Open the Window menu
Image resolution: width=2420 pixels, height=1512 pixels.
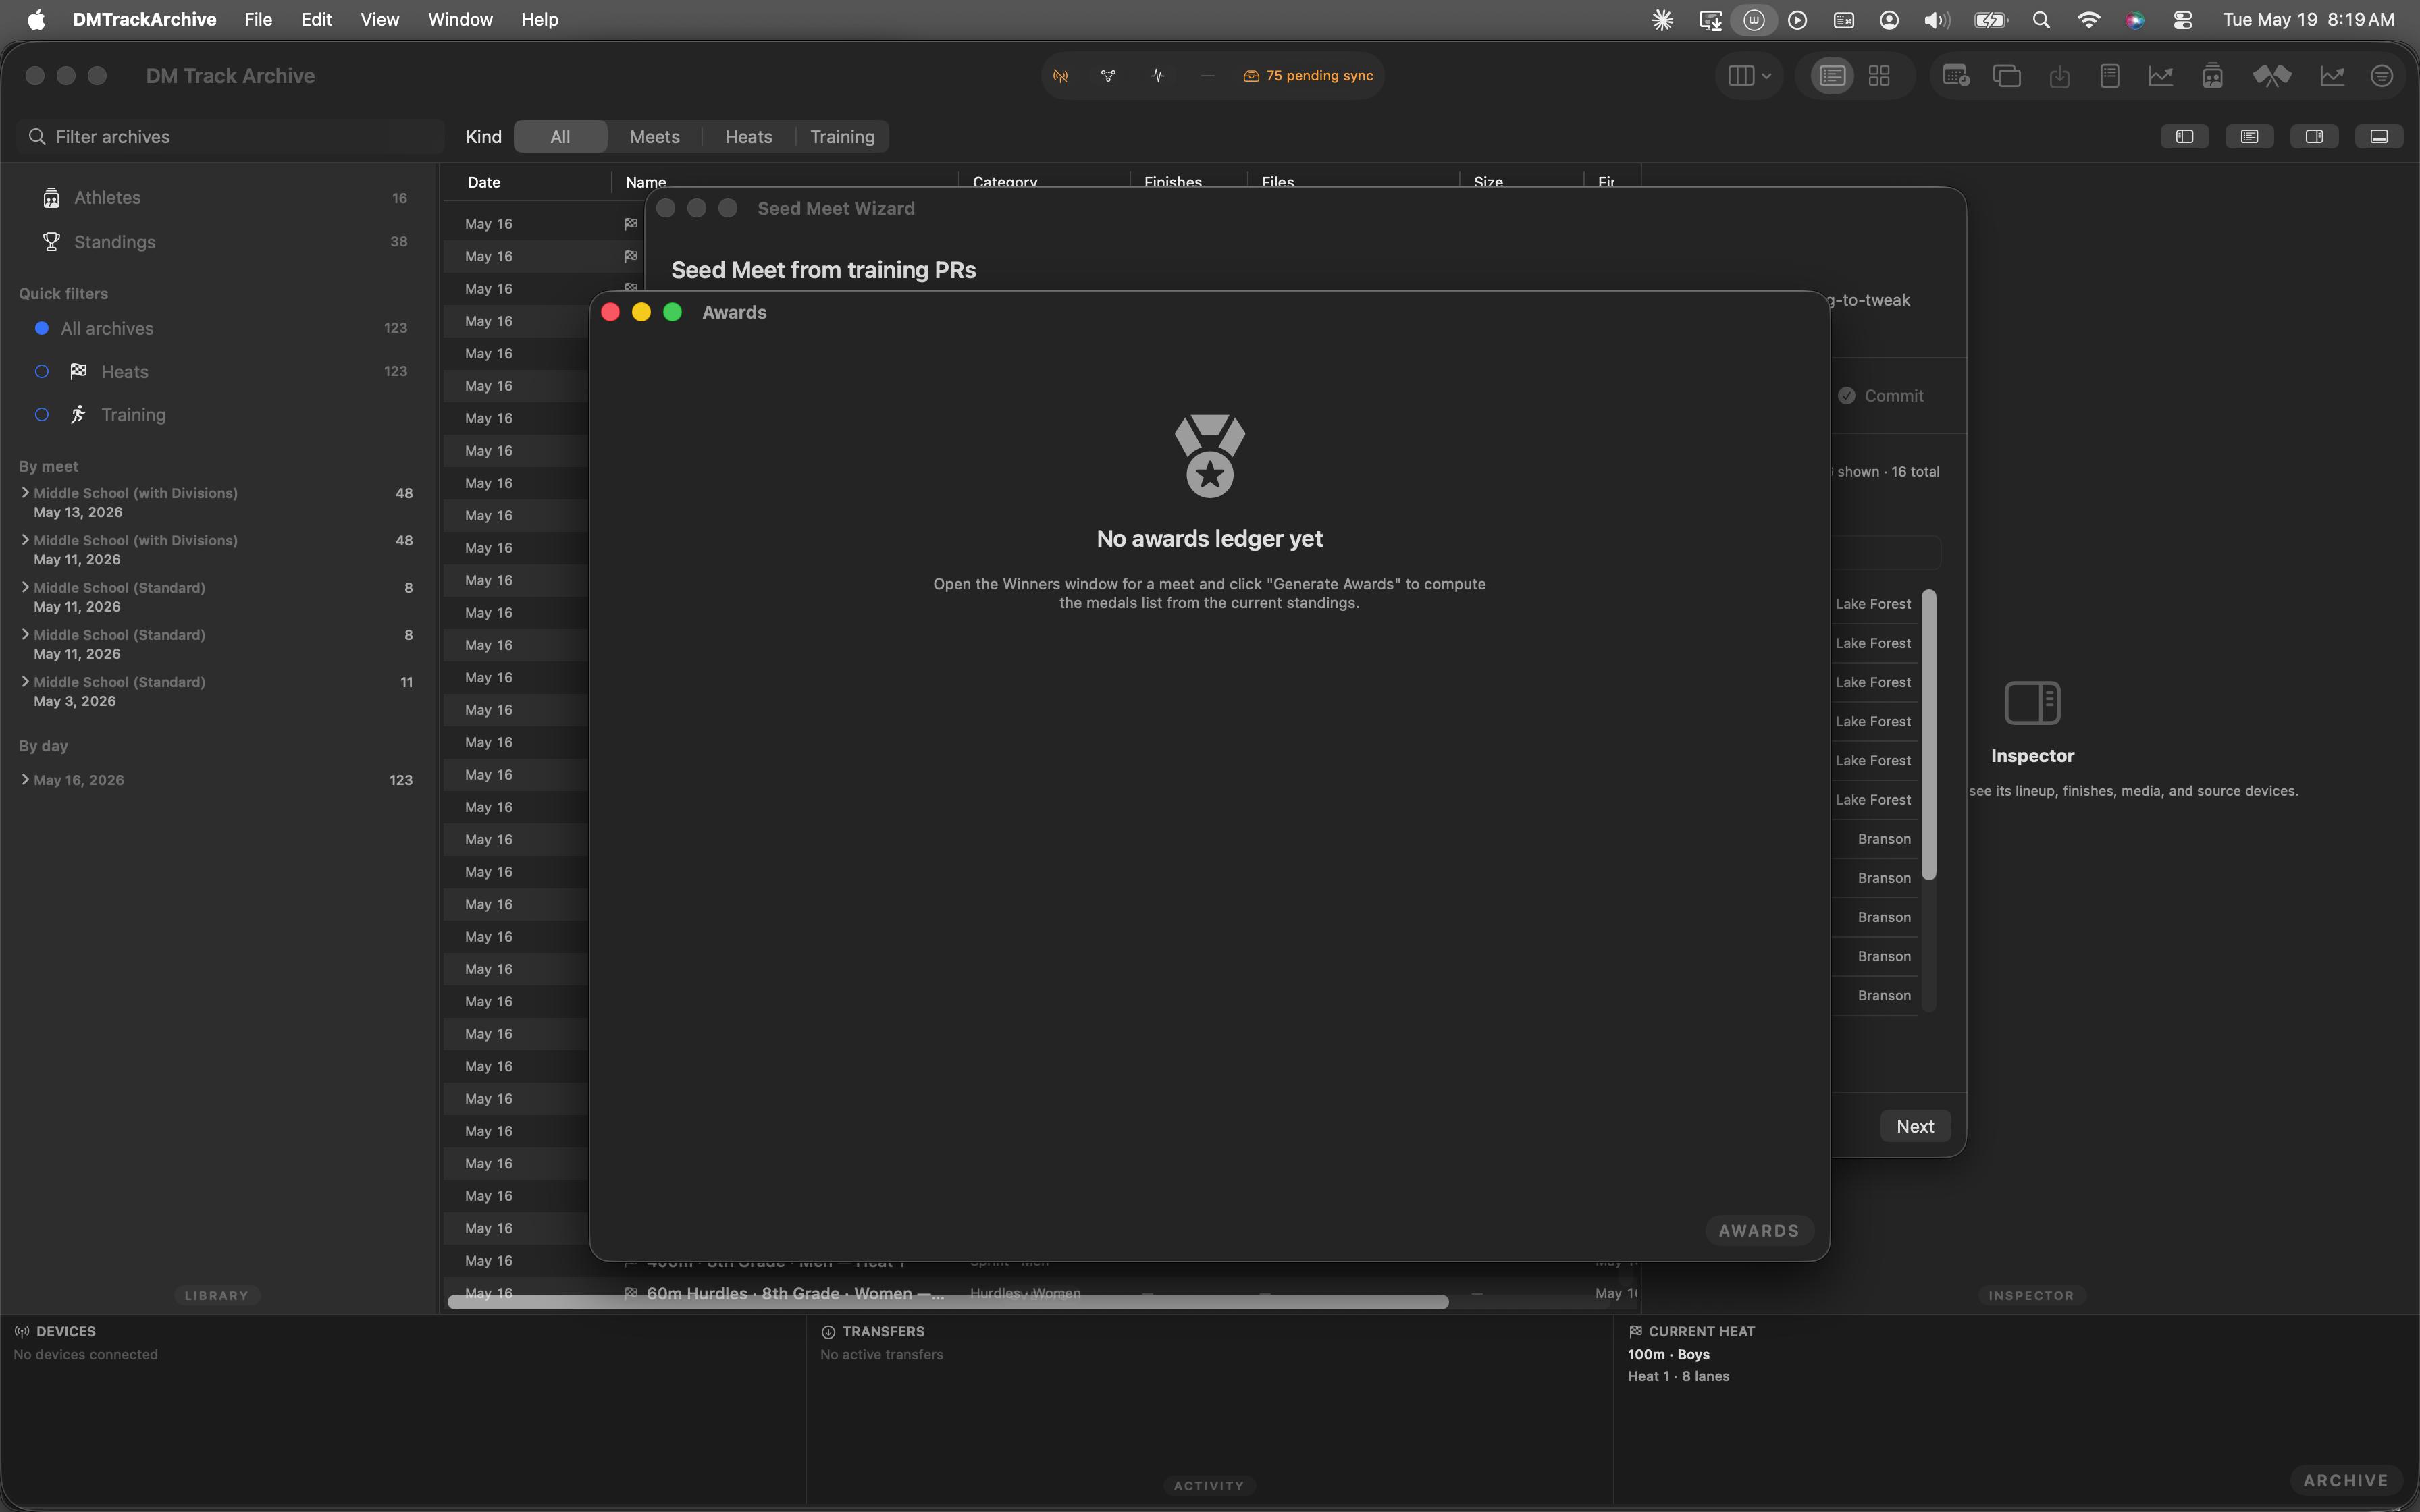(x=460, y=20)
